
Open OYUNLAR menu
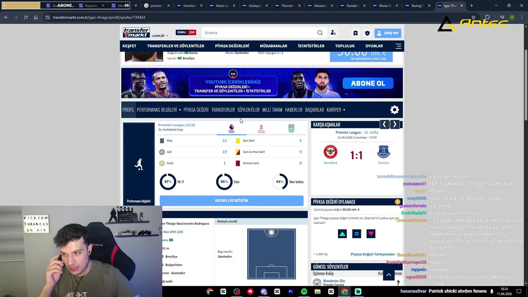(x=374, y=46)
